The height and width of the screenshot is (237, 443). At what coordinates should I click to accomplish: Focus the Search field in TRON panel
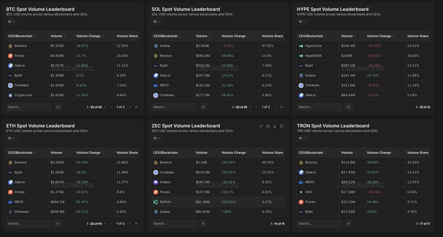pyautogui.click(x=319, y=223)
